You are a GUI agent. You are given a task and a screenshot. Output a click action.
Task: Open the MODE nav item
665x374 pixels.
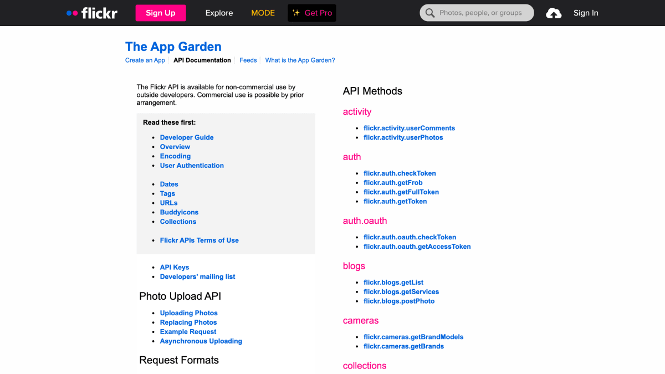pyautogui.click(x=263, y=13)
